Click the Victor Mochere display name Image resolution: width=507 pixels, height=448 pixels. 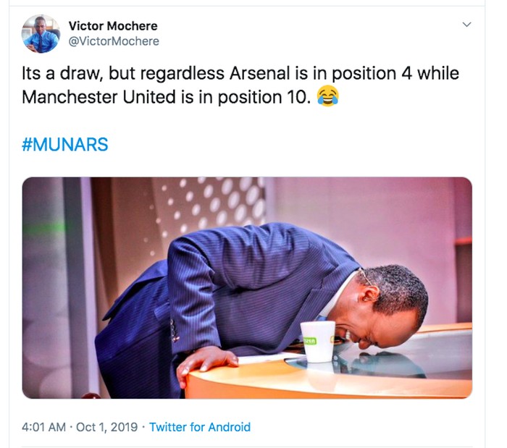pos(113,26)
